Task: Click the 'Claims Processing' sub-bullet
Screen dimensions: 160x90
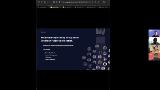Action: pos(50,59)
